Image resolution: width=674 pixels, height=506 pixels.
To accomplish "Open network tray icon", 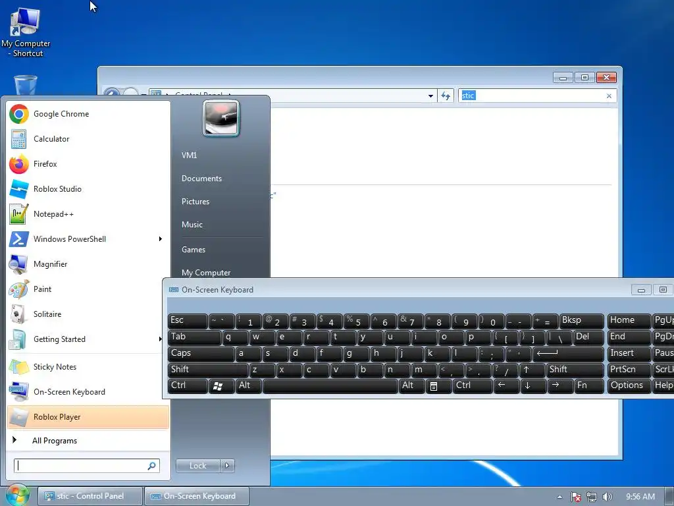I will pos(592,497).
